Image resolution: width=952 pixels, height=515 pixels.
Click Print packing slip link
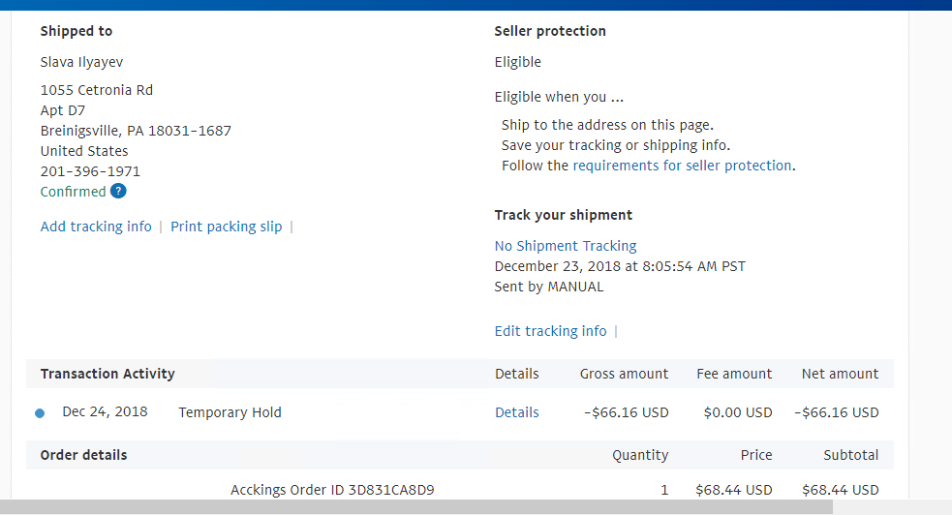[x=226, y=227]
